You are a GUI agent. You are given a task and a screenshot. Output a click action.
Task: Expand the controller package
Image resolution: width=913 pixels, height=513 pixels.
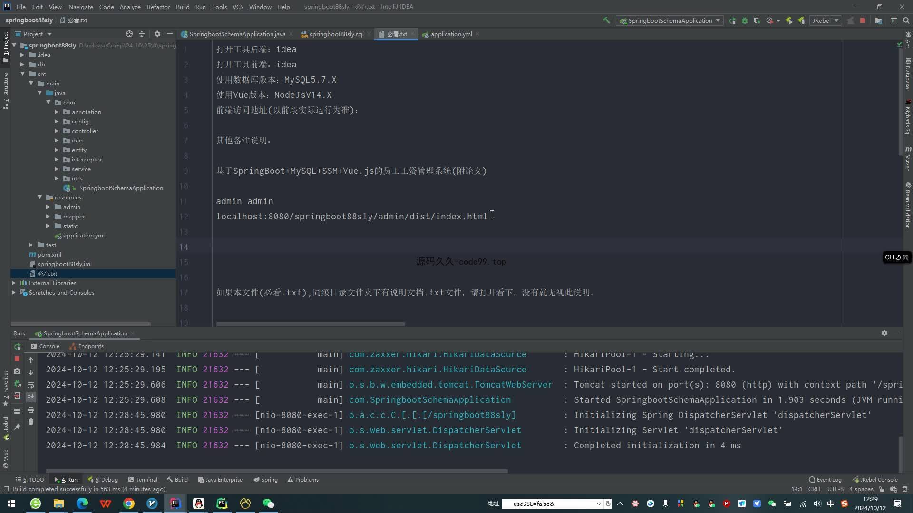click(x=56, y=131)
